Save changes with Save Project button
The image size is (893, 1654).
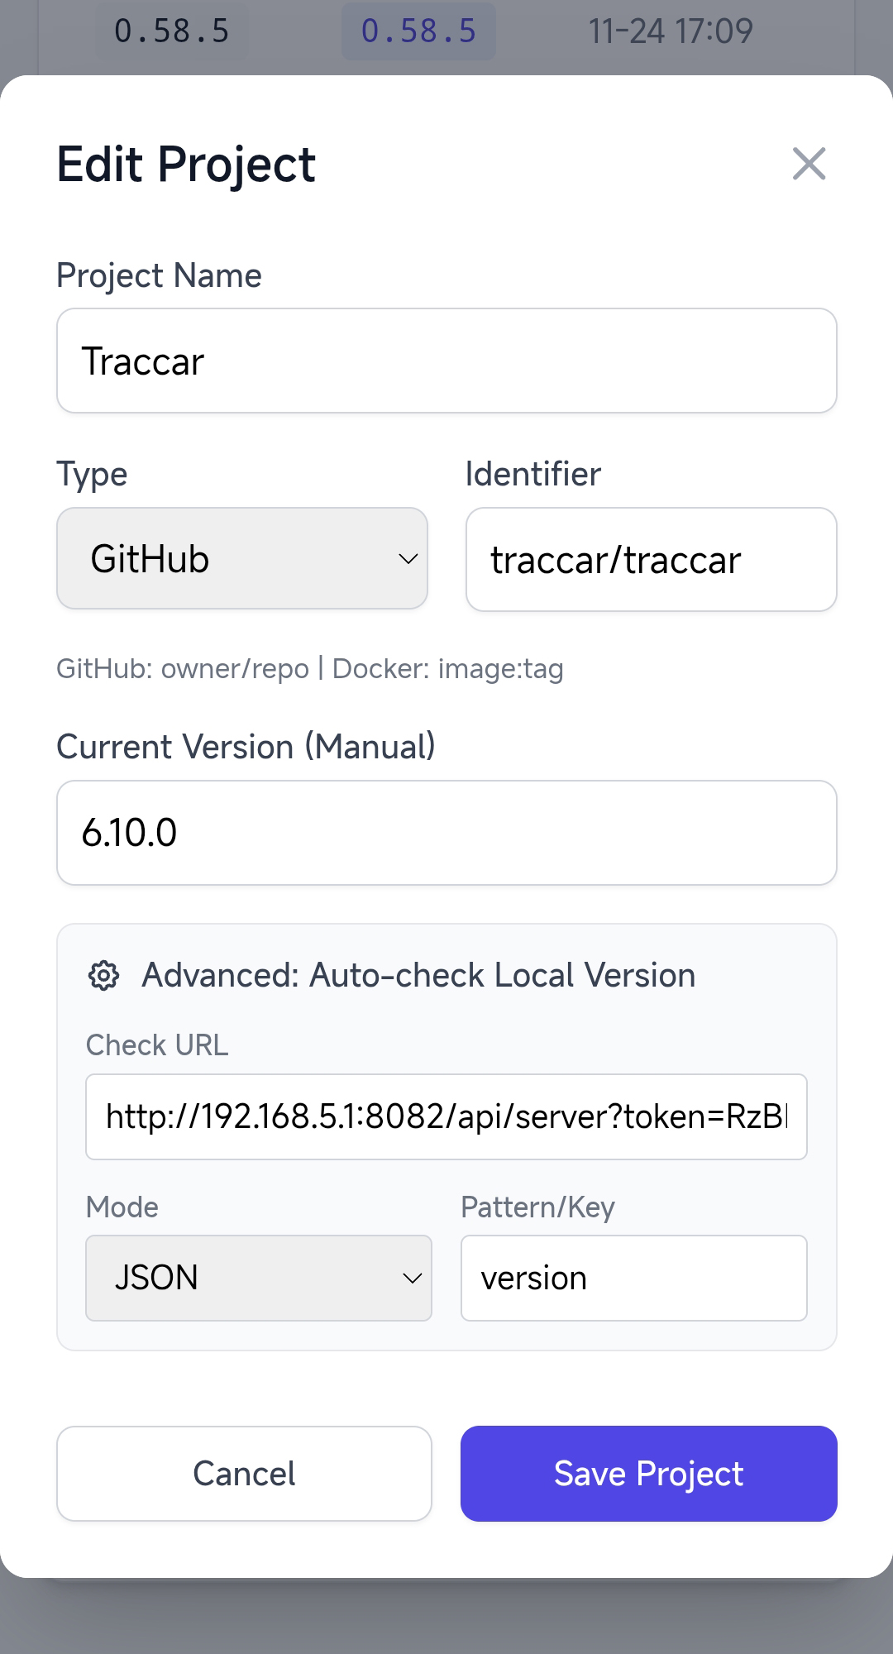point(648,1474)
